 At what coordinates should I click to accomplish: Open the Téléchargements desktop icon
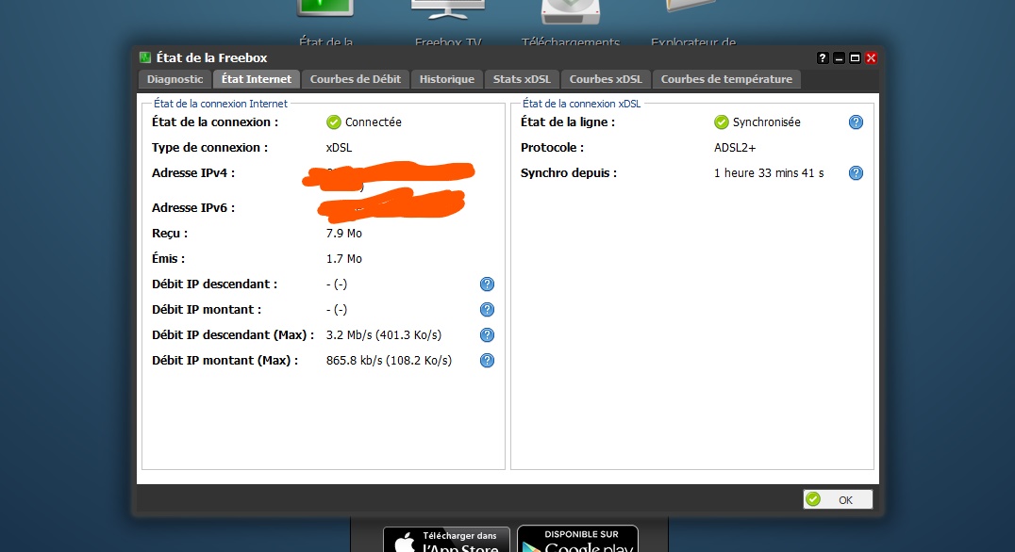pos(571,24)
